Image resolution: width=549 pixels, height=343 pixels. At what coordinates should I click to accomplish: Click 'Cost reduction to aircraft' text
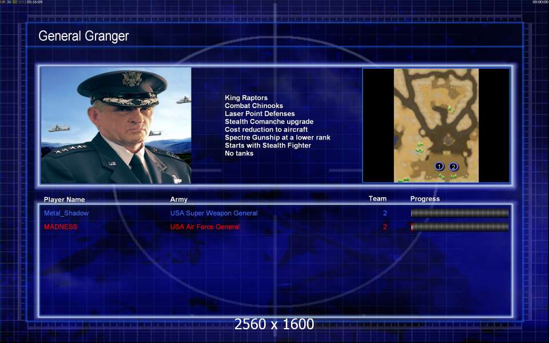(x=266, y=130)
